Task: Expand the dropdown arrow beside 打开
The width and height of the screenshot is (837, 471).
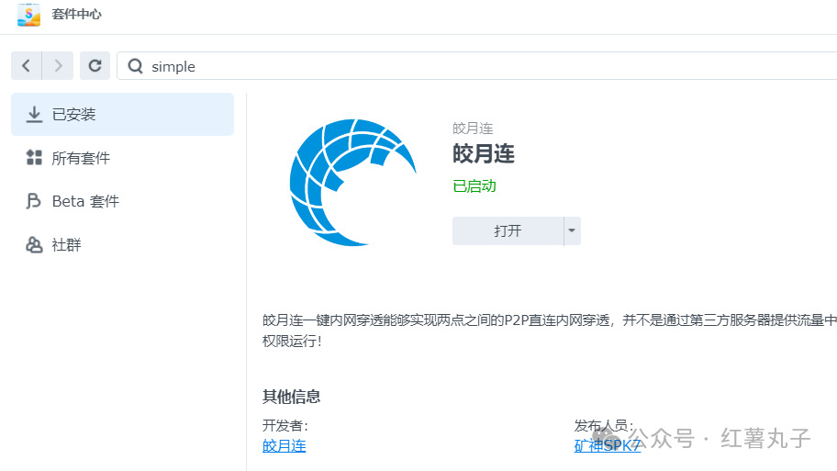Action: (x=573, y=230)
